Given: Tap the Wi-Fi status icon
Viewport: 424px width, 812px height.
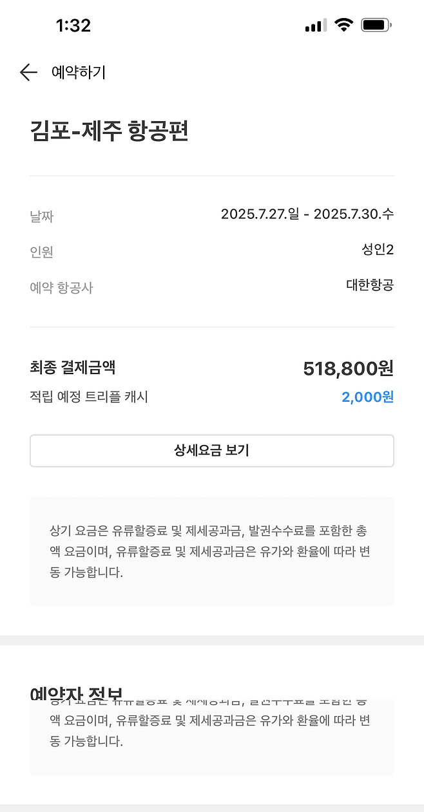Looking at the screenshot, I should (x=344, y=25).
